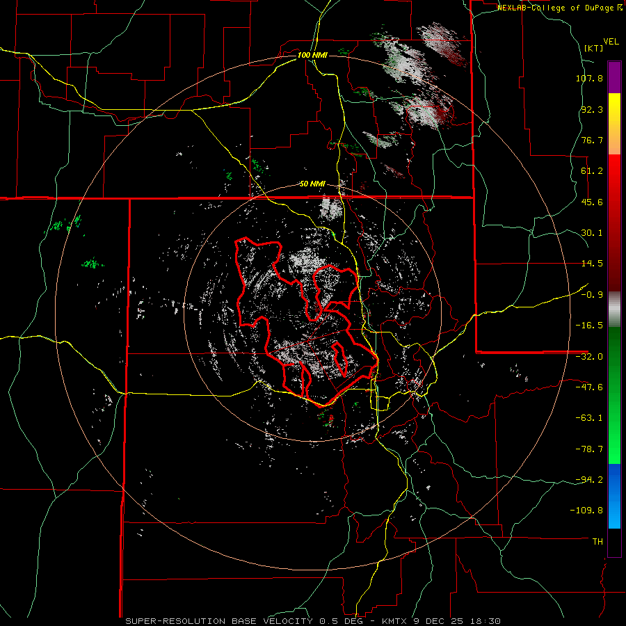Click the 61.2 velocity scale value
This screenshot has height=626, width=626.
coord(592,171)
